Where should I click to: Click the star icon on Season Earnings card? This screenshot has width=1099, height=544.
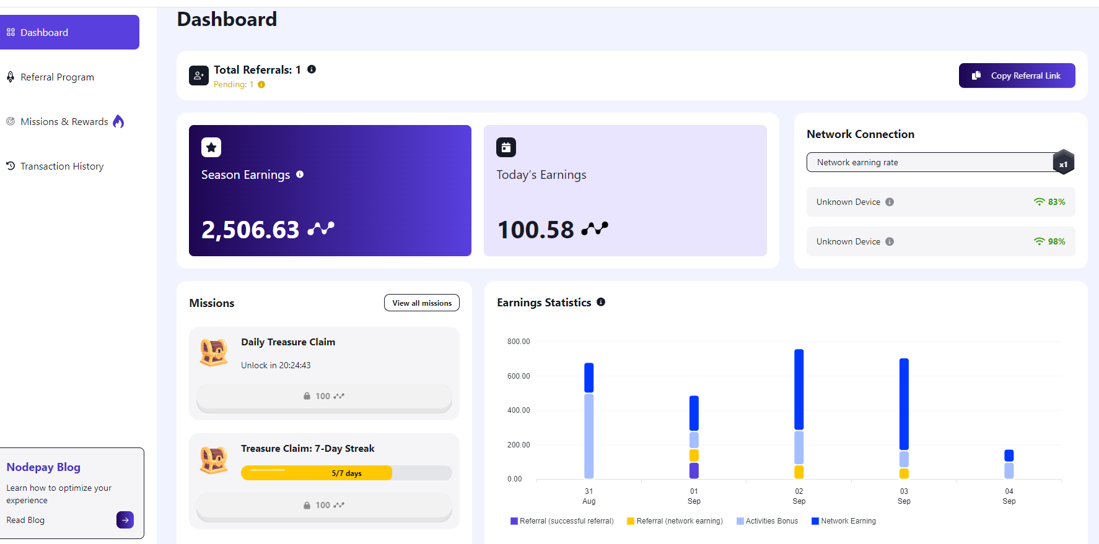pos(211,147)
